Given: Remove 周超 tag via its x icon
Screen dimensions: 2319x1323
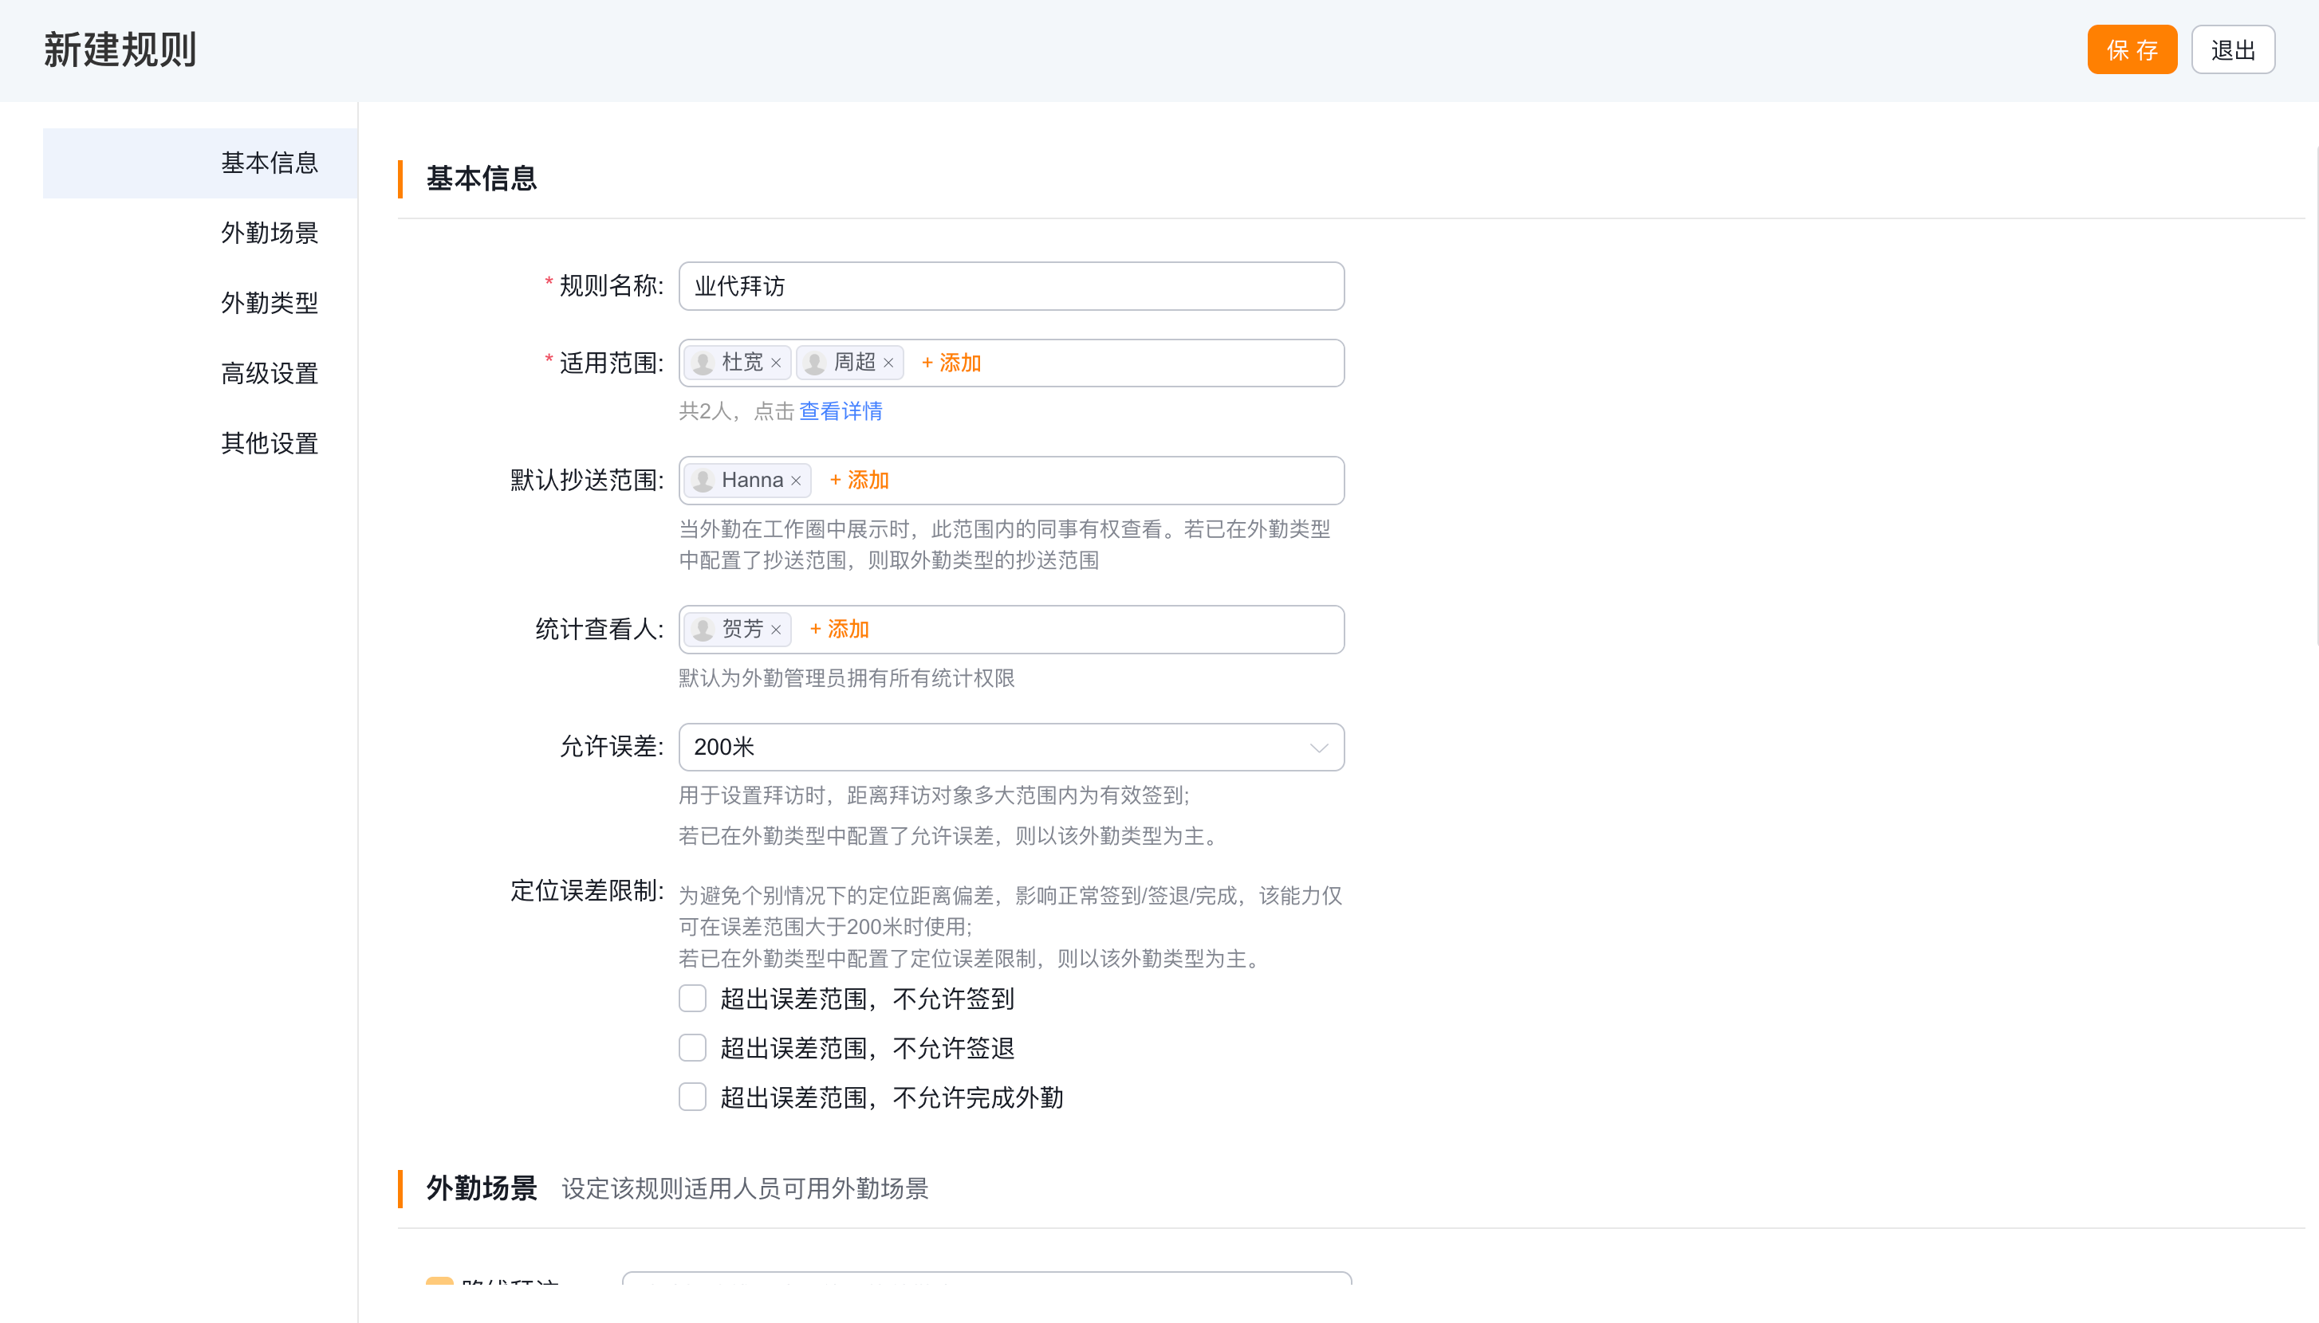Looking at the screenshot, I should [x=888, y=363].
